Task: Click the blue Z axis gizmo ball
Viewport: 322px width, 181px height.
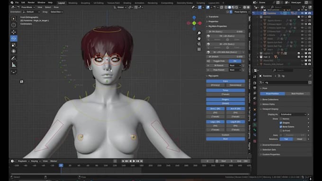Action: tap(194, 17)
